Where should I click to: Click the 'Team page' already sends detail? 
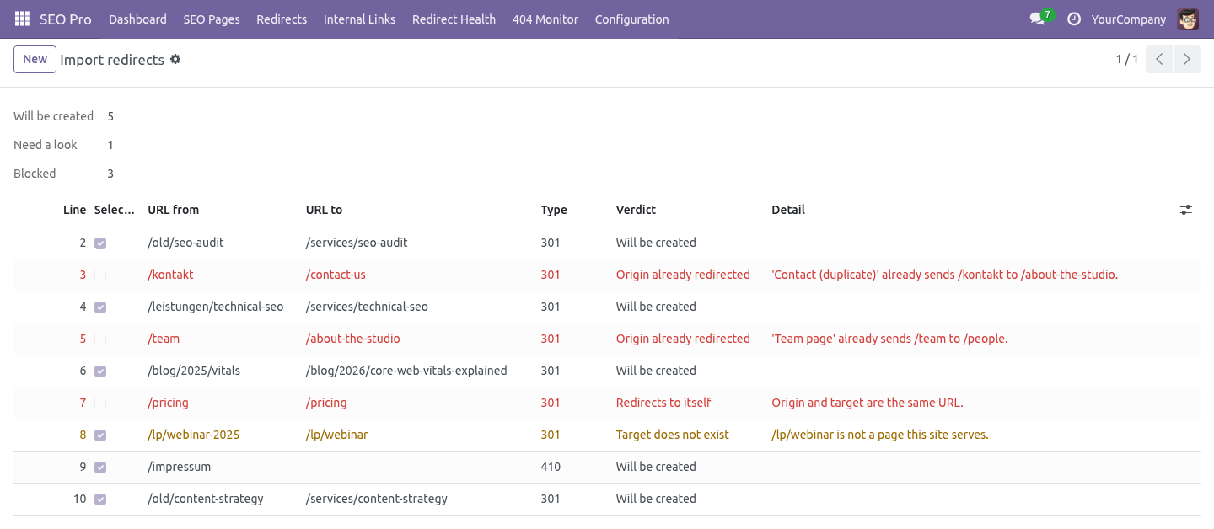tap(889, 339)
